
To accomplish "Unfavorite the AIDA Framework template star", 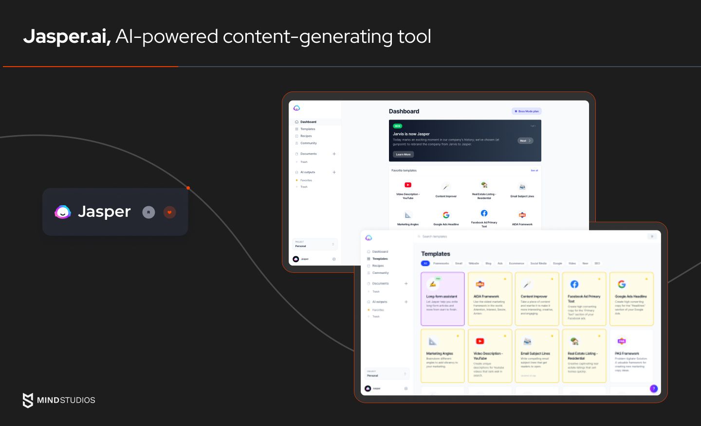I will (x=505, y=279).
